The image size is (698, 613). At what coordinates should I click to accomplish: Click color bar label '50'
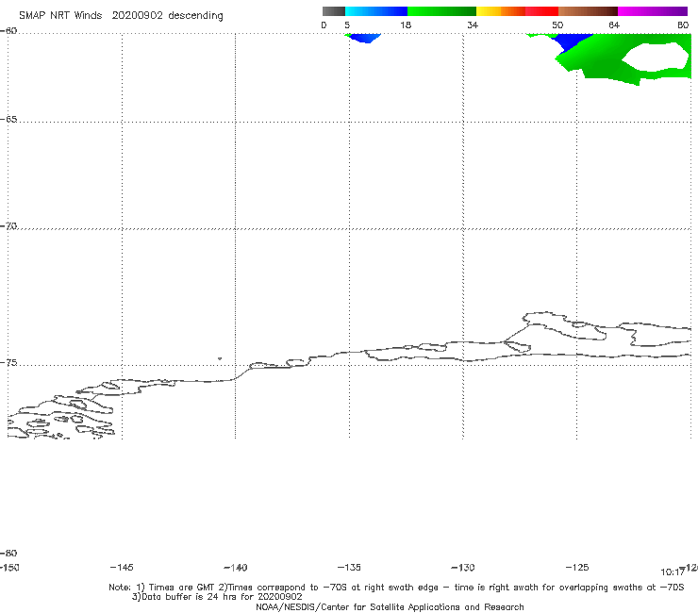557,25
